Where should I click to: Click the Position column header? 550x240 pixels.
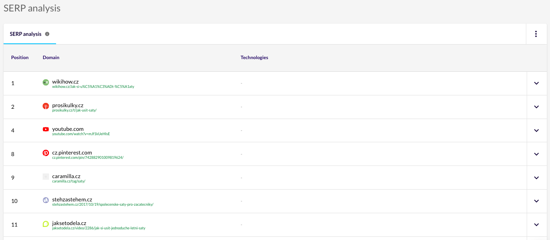[20, 58]
